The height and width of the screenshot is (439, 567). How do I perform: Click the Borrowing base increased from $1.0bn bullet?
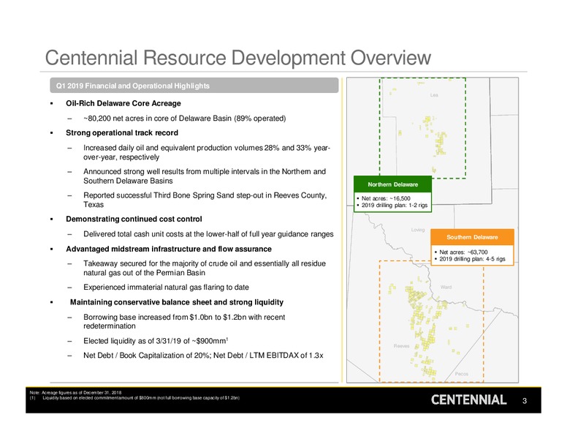point(184,321)
